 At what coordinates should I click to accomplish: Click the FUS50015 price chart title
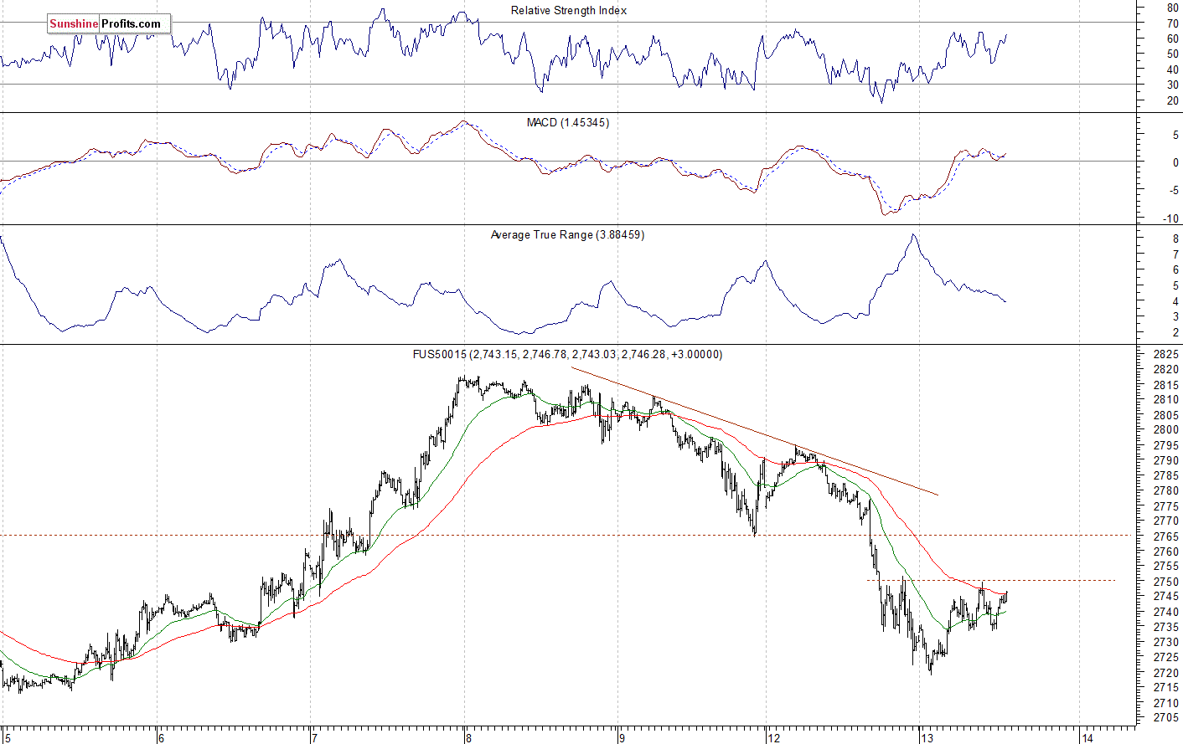tap(567, 355)
